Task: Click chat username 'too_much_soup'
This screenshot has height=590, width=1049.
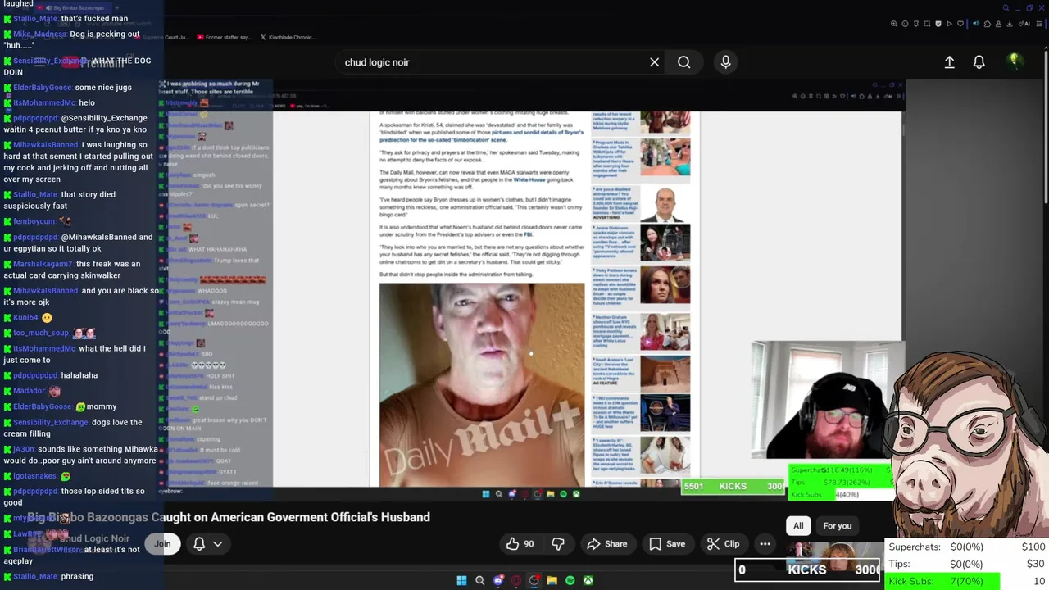Action: pyautogui.click(x=40, y=333)
